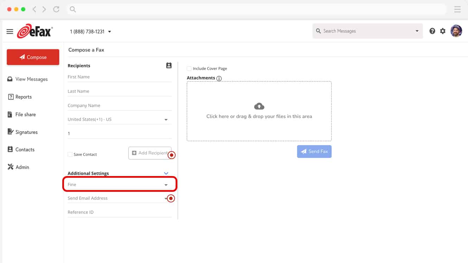The width and height of the screenshot is (468, 263).
Task: Open the Reports sidebar item
Action: (x=23, y=97)
